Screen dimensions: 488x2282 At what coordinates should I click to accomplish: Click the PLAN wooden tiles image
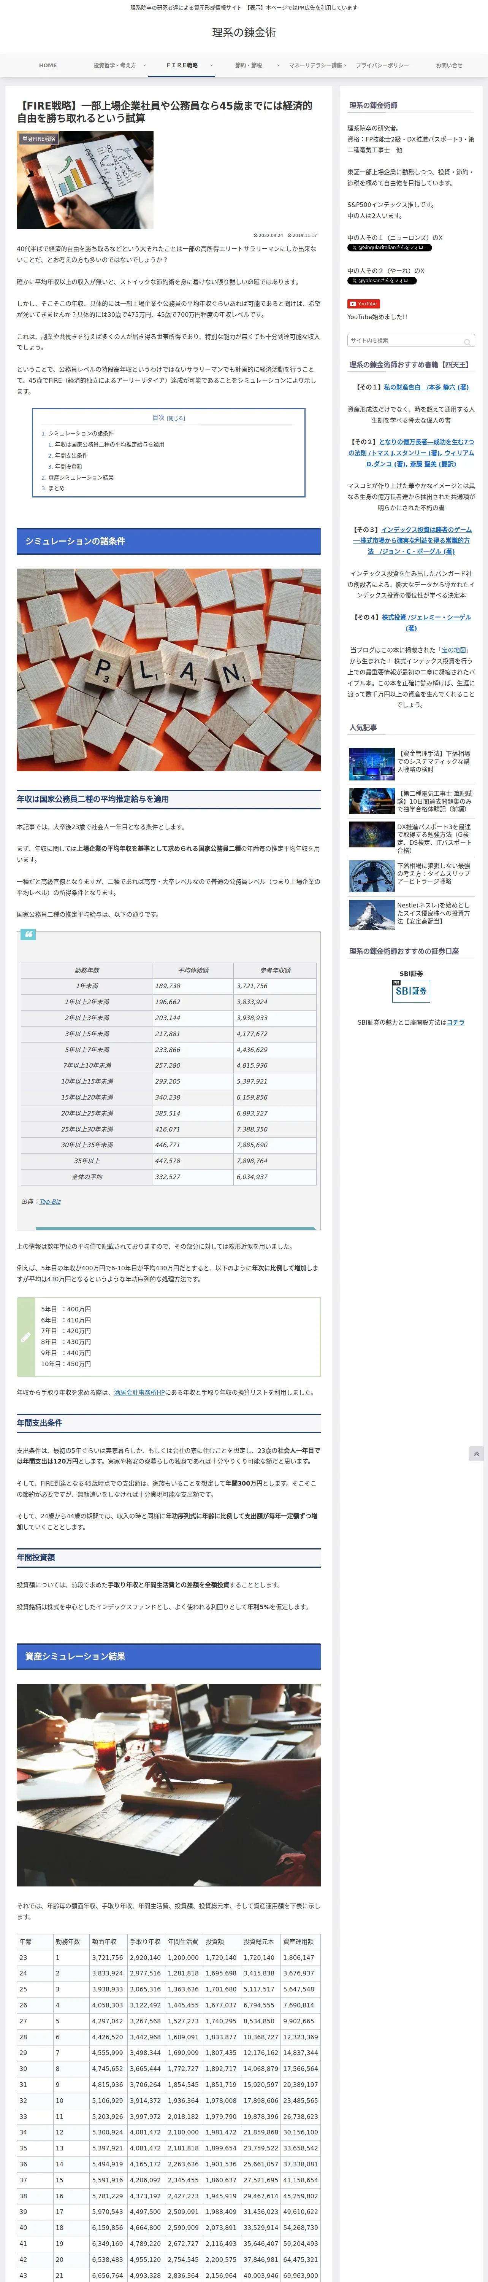pos(168,670)
